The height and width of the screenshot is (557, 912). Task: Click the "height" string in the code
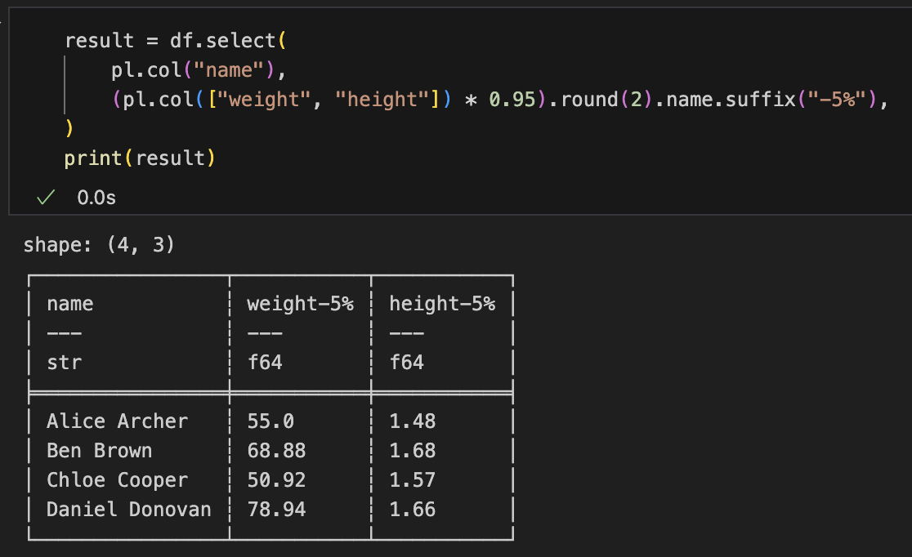pyautogui.click(x=382, y=100)
